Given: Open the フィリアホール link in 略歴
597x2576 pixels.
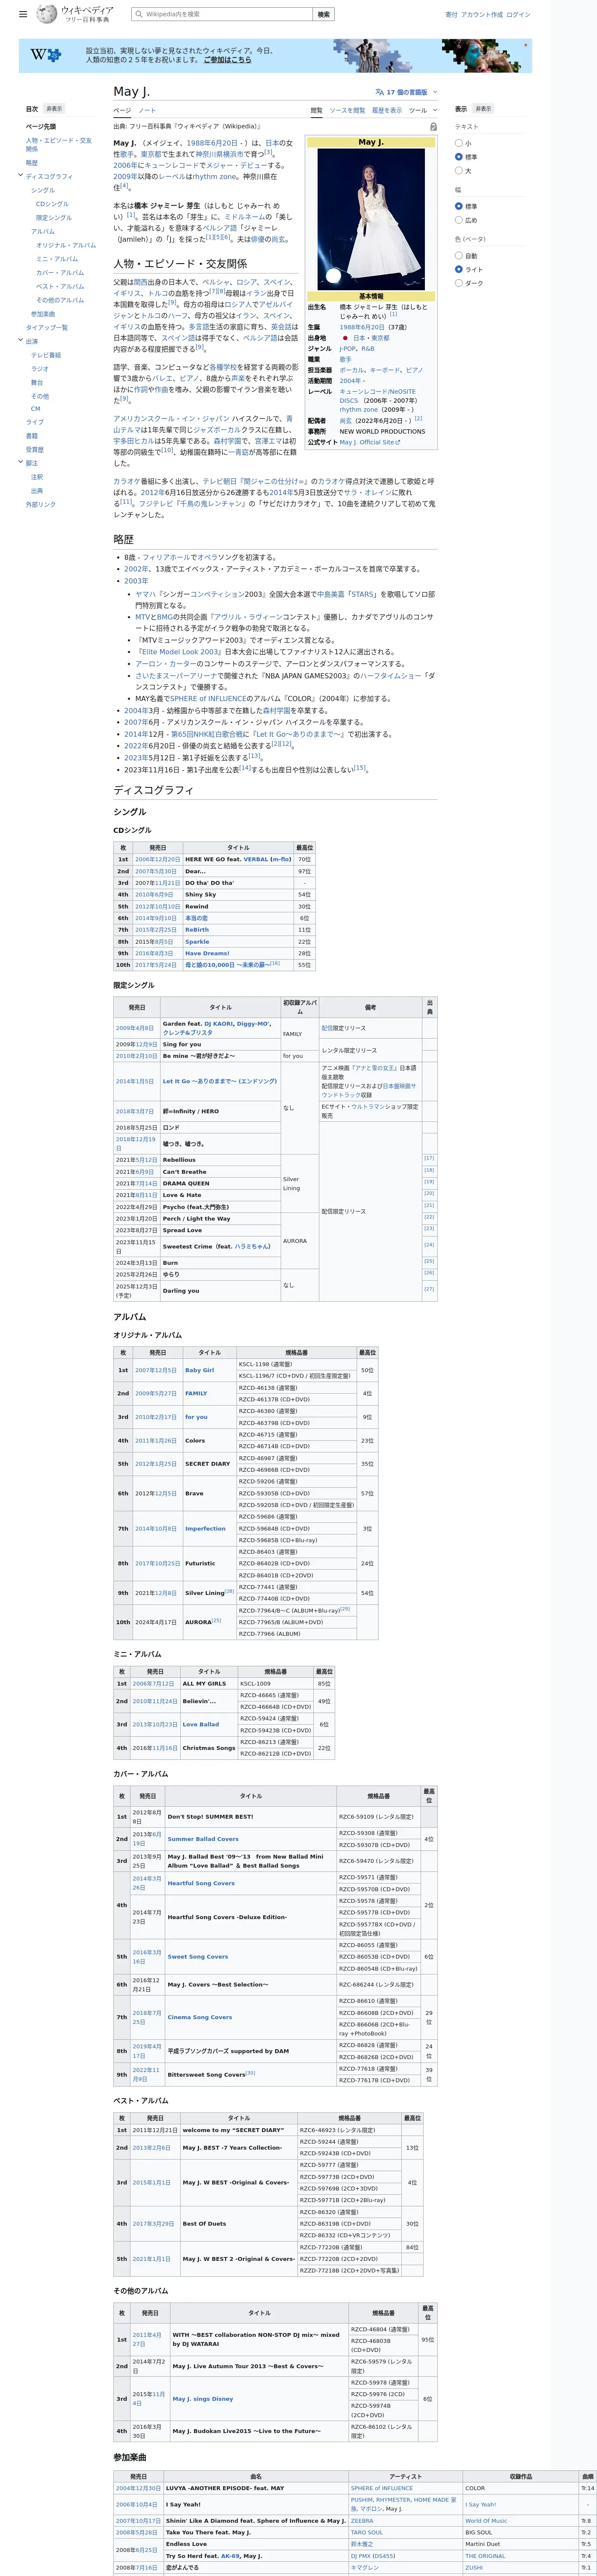Looking at the screenshot, I should (166, 558).
